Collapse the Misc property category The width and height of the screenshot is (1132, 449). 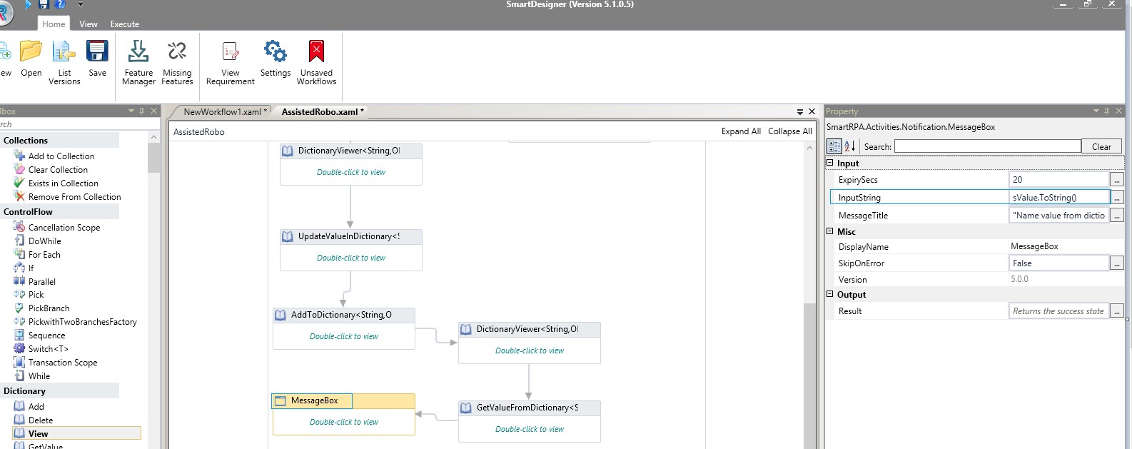(x=830, y=231)
